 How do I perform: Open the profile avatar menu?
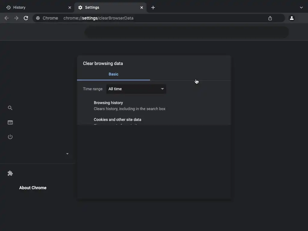(x=291, y=18)
